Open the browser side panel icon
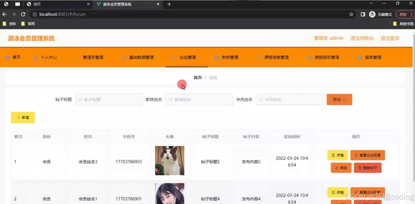This screenshot has height=204, width=415. tap(363, 14)
